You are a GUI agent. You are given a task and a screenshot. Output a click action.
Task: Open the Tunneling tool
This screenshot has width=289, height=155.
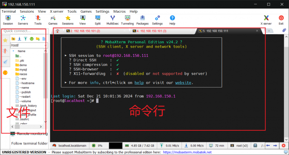tap(127, 20)
